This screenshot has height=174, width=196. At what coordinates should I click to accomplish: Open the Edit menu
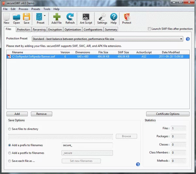click(13, 9)
